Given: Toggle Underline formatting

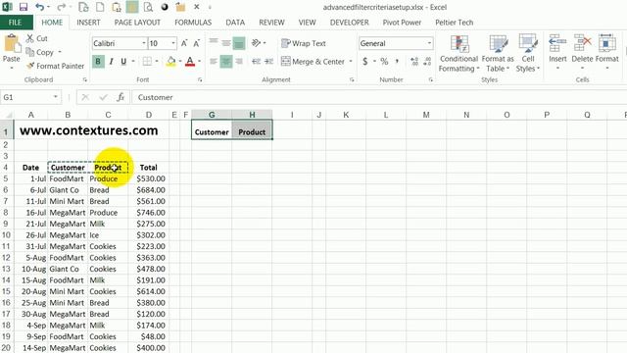Looking at the screenshot, I should (123, 61).
